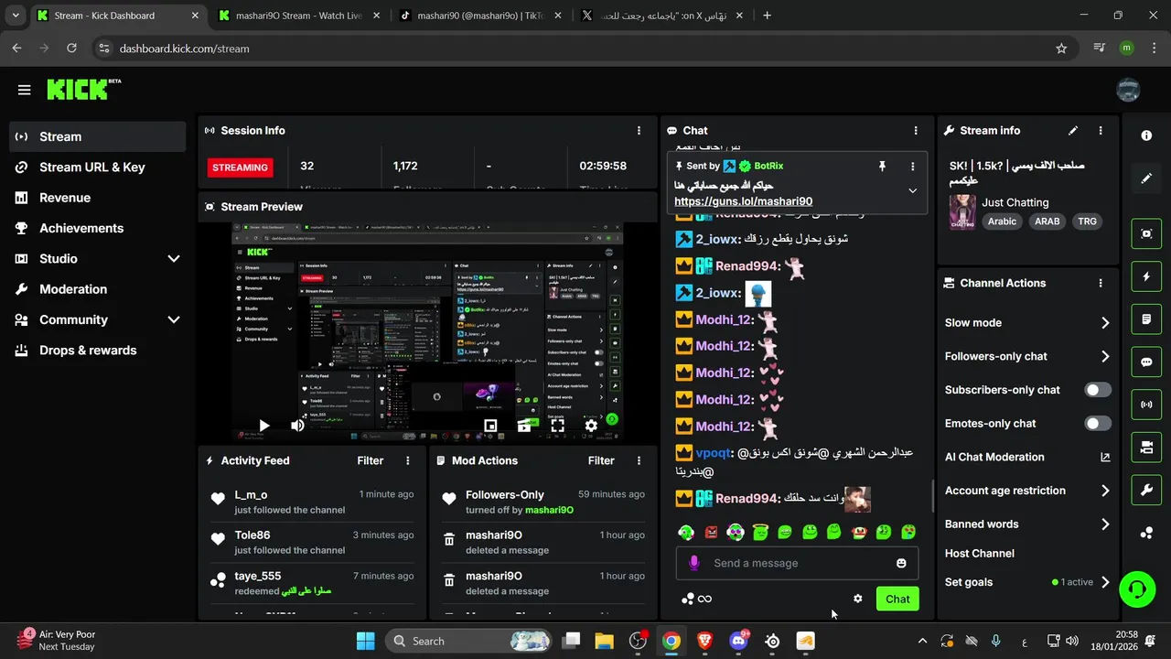
Task: Open Channel Actions three-dot menu
Action: point(1101,284)
